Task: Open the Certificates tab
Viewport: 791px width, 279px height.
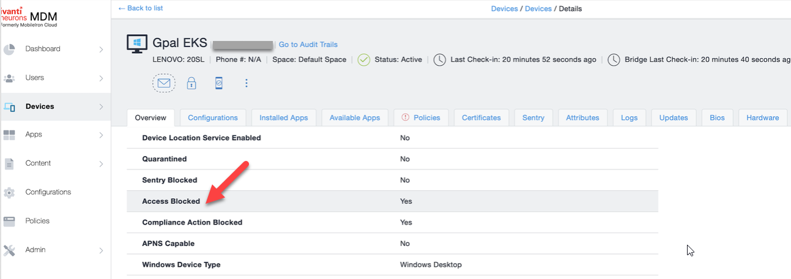Action: point(481,117)
